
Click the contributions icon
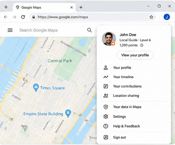106,86
